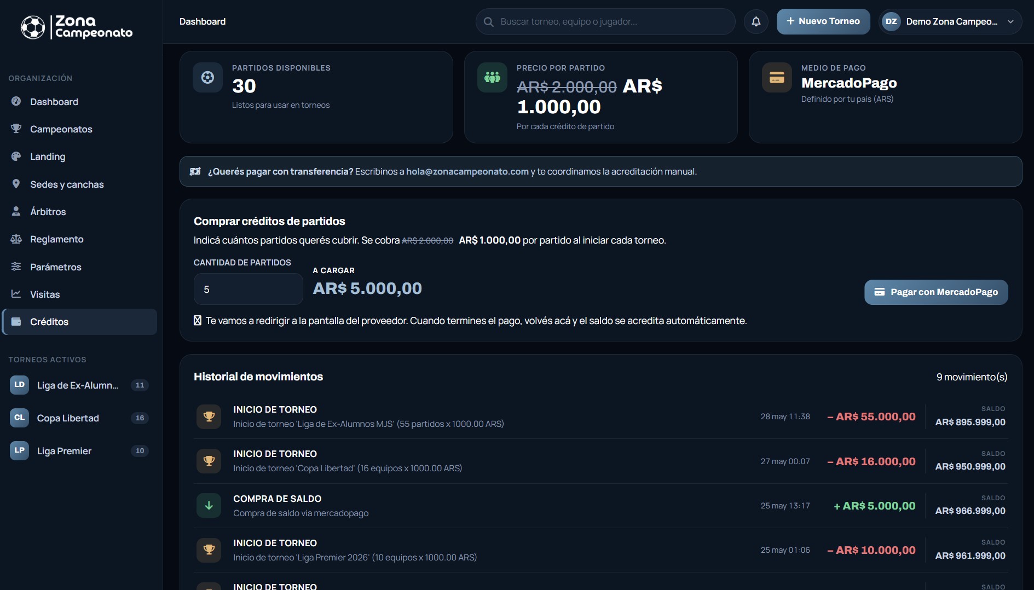Click the 25 may 01:06 timestamp
Screen dimensions: 1034x590
(785, 551)
